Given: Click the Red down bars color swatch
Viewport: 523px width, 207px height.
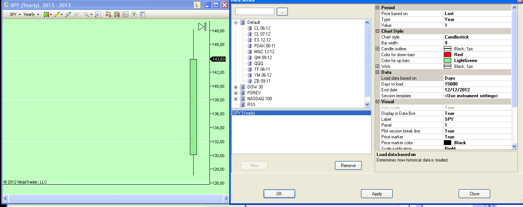Looking at the screenshot, I should point(448,55).
